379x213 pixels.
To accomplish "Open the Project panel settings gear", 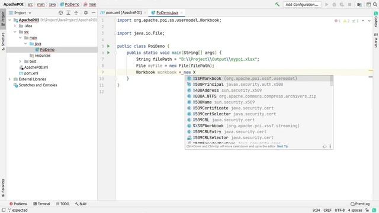I will 86,13.
